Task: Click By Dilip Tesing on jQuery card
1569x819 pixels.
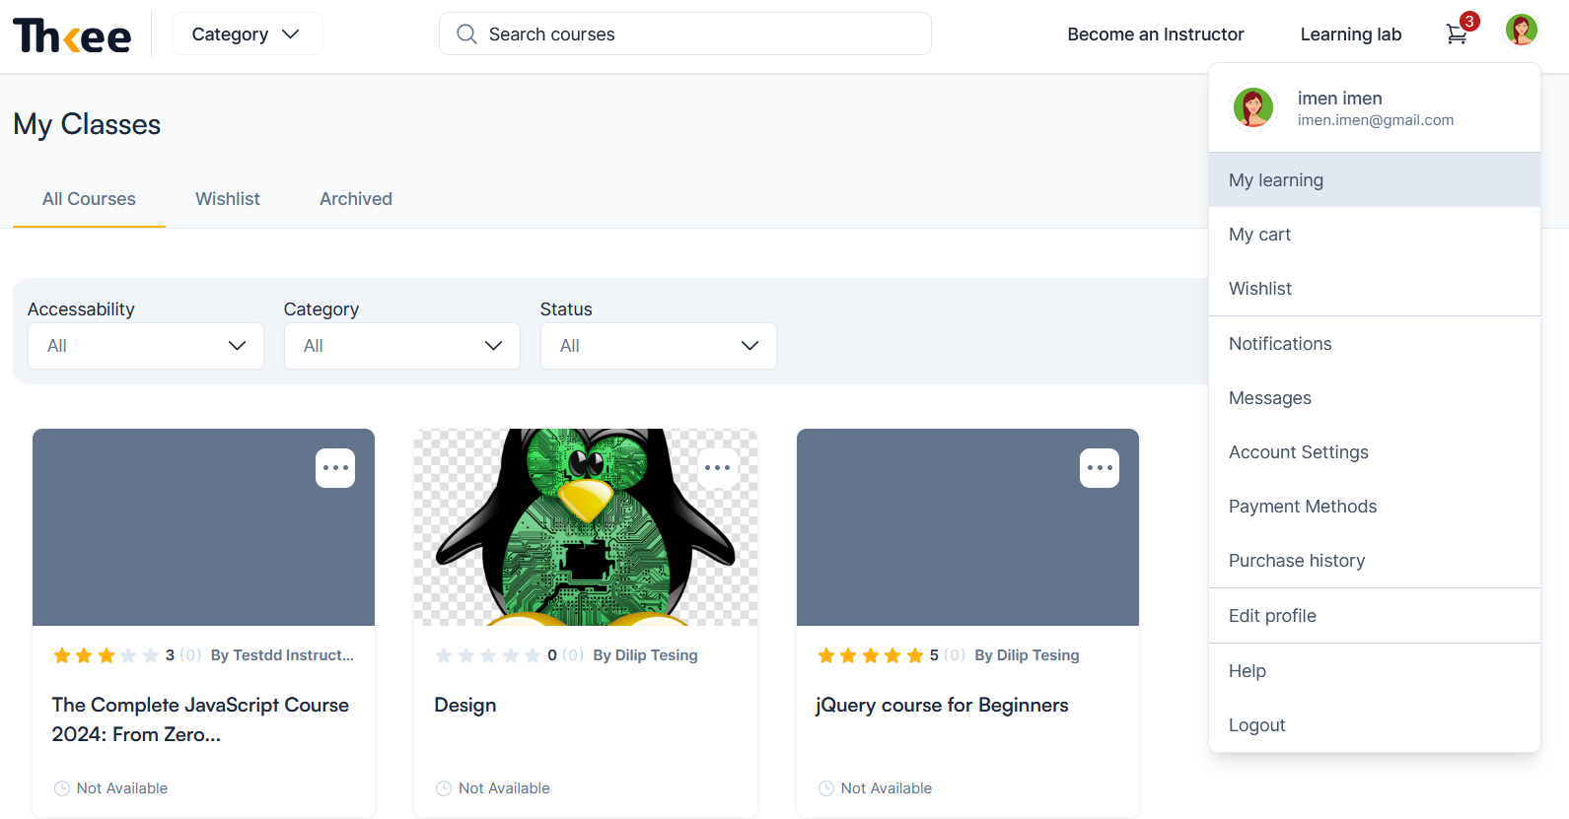Action: point(1027,655)
